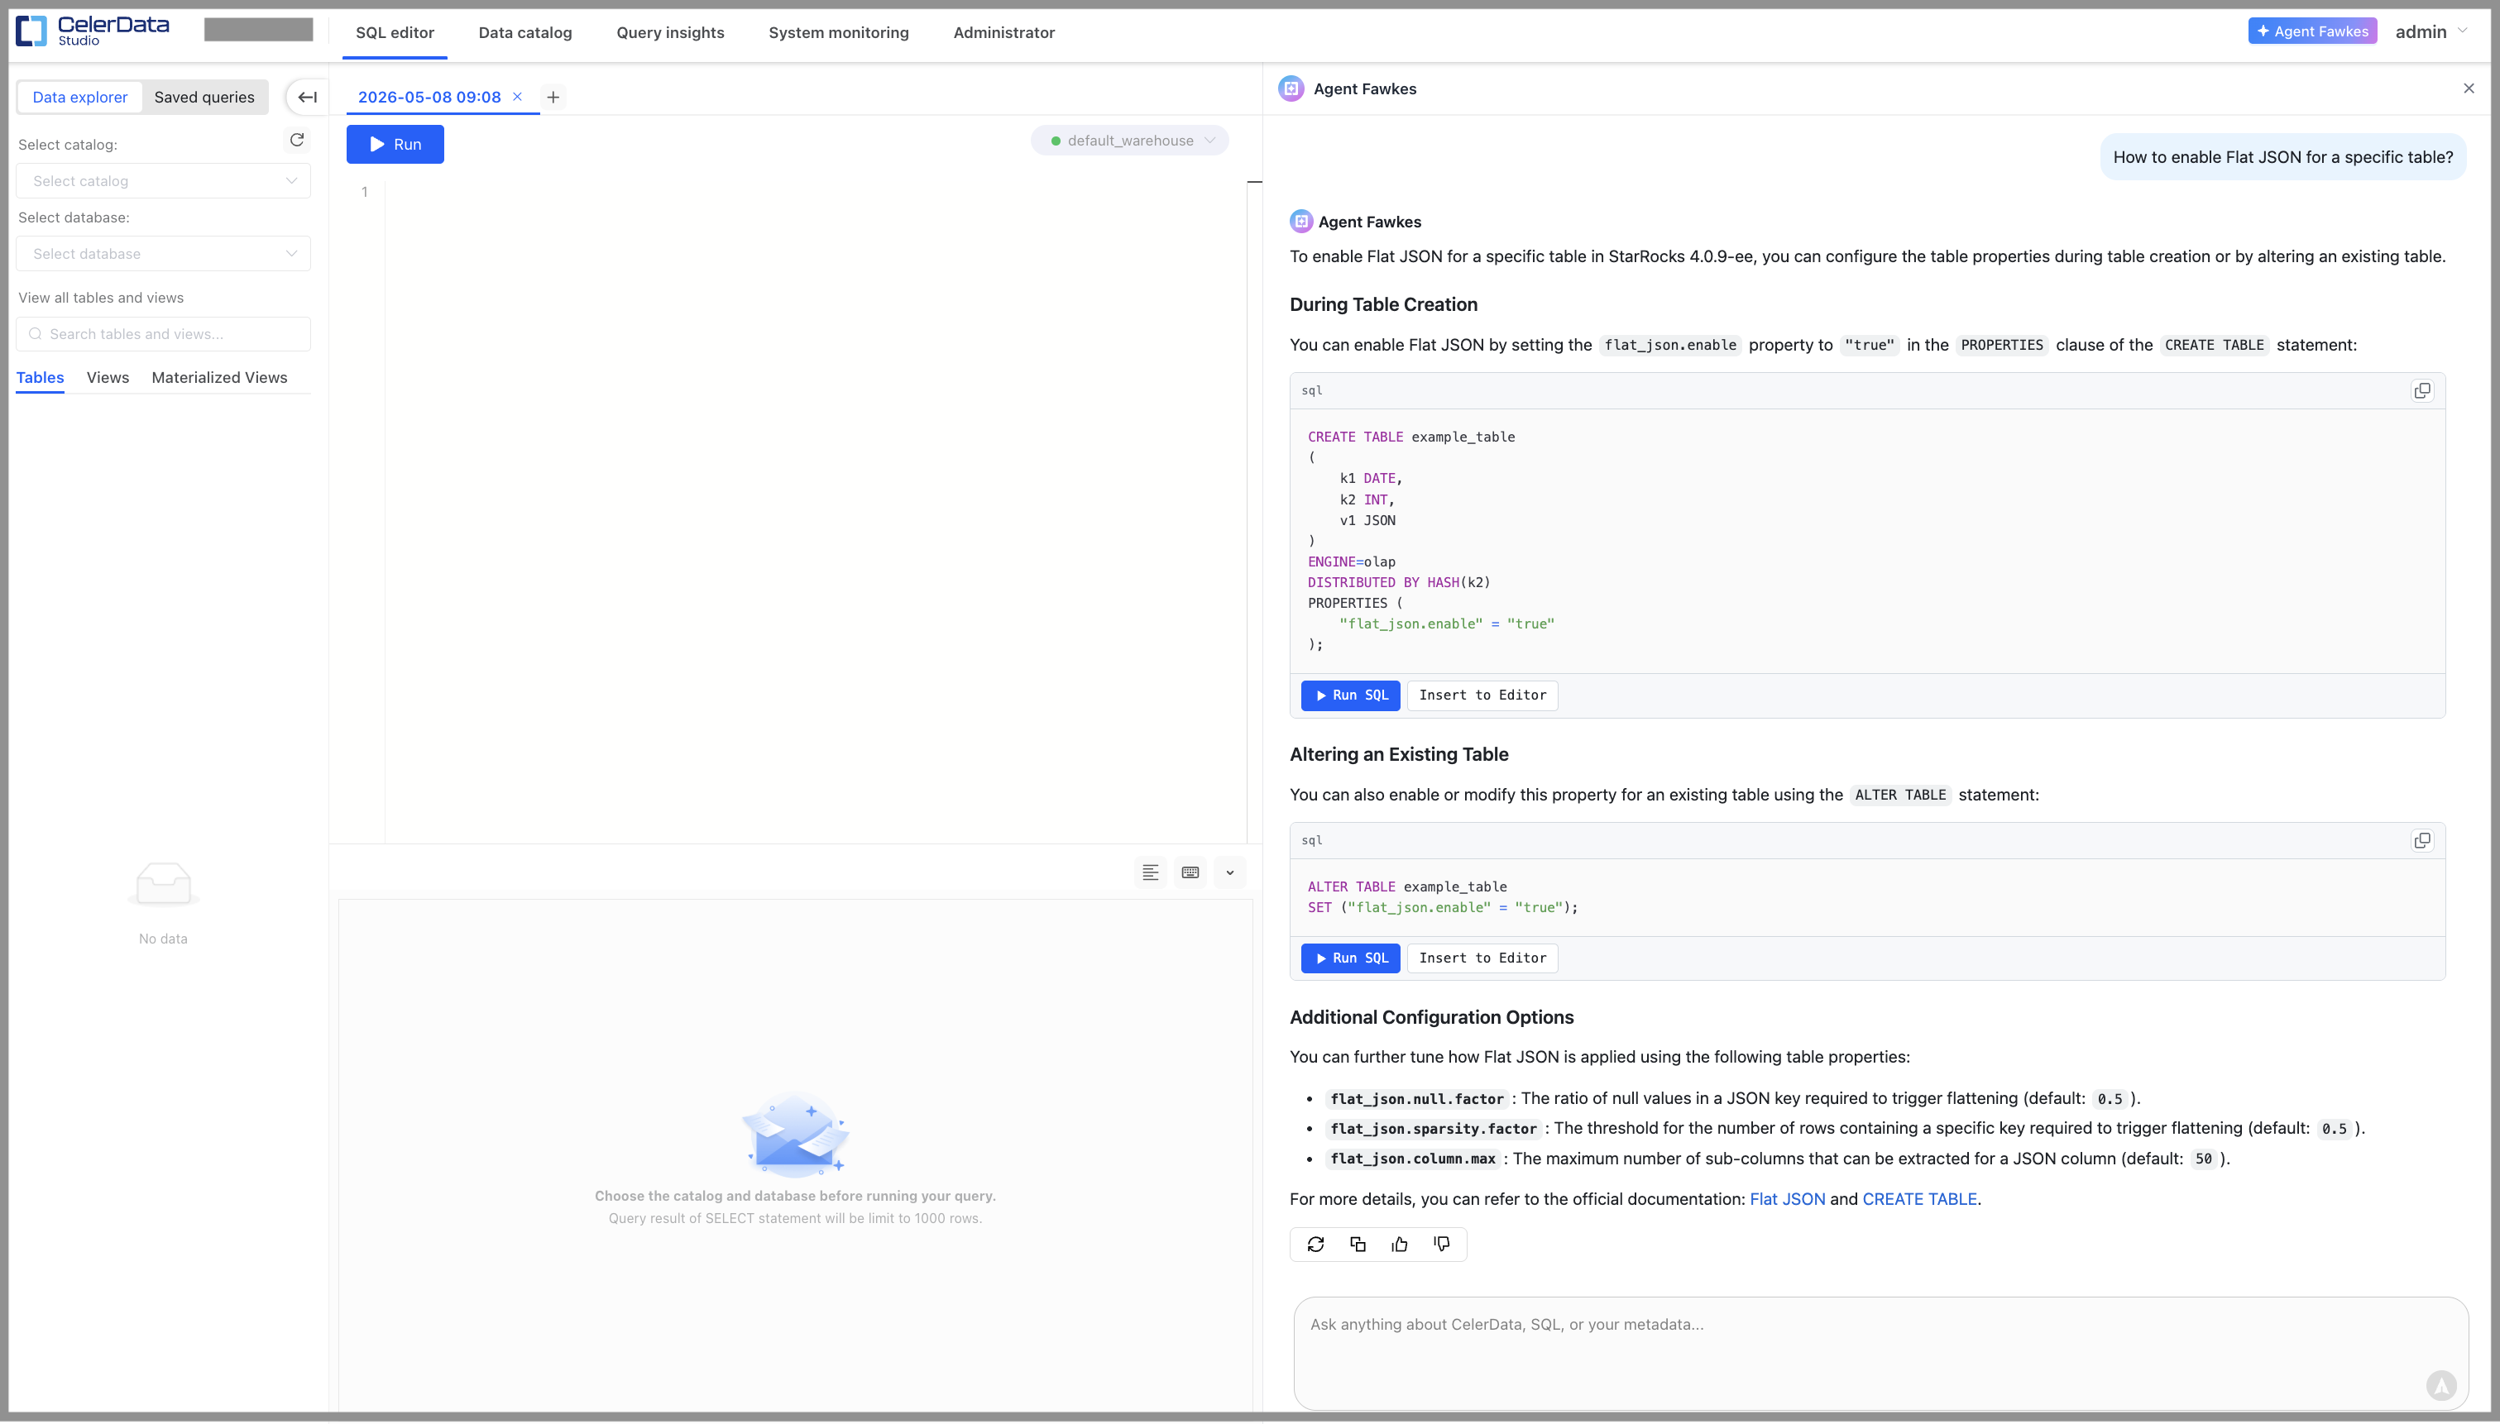Open the admin user menu
2500x1424 pixels.
coord(2431,31)
